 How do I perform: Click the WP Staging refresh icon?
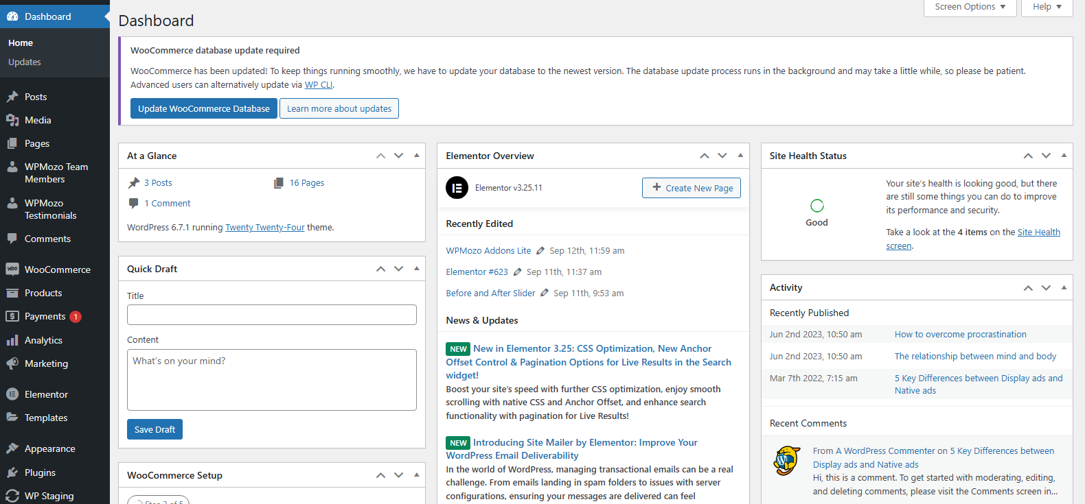(x=12, y=496)
